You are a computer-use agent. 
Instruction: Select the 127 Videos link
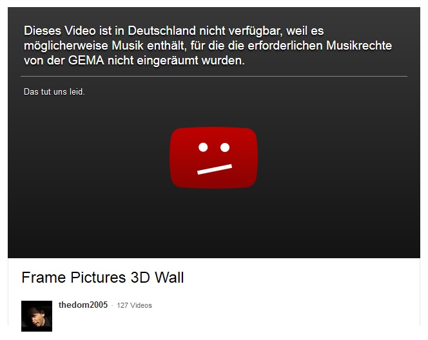(134, 305)
